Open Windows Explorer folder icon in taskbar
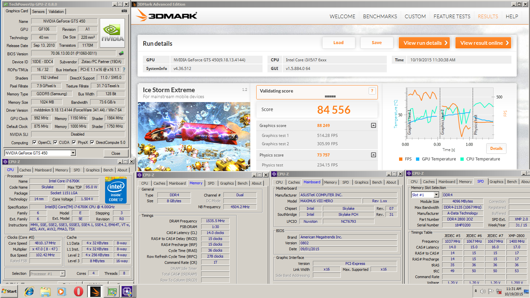This screenshot has height=298, width=530. 45,291
